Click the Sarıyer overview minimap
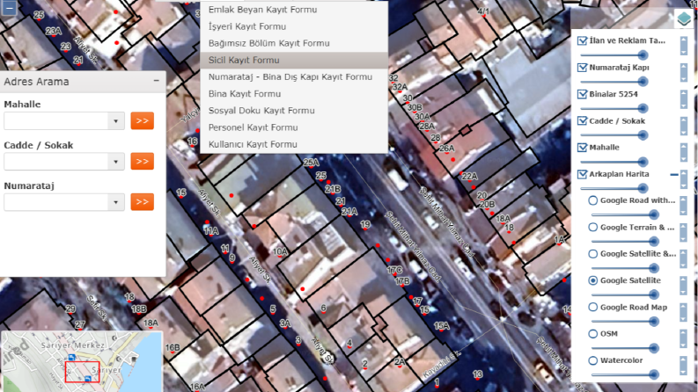 [82, 361]
